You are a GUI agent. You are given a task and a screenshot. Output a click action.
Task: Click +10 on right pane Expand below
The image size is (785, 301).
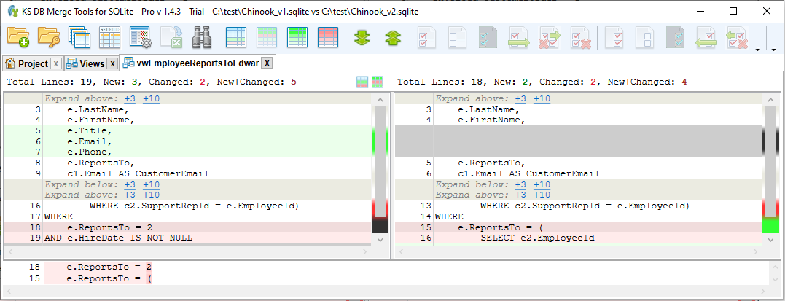[542, 185]
